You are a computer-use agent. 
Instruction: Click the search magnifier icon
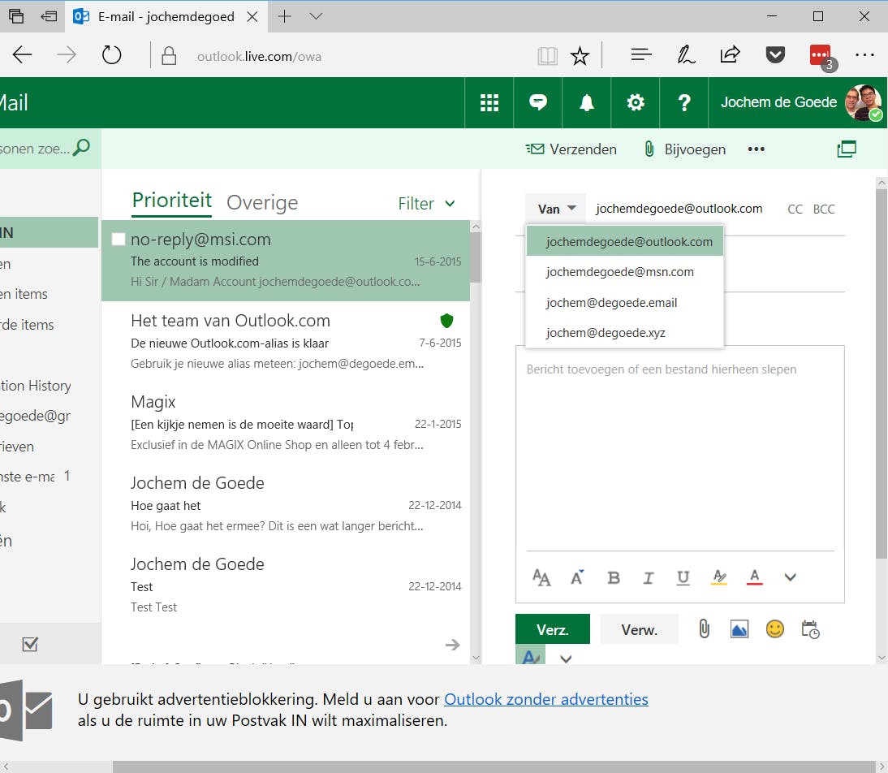pyautogui.click(x=81, y=148)
